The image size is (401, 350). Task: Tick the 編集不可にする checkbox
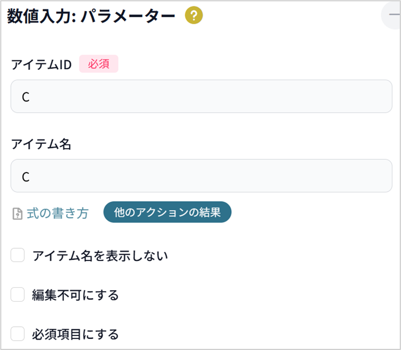point(17,295)
